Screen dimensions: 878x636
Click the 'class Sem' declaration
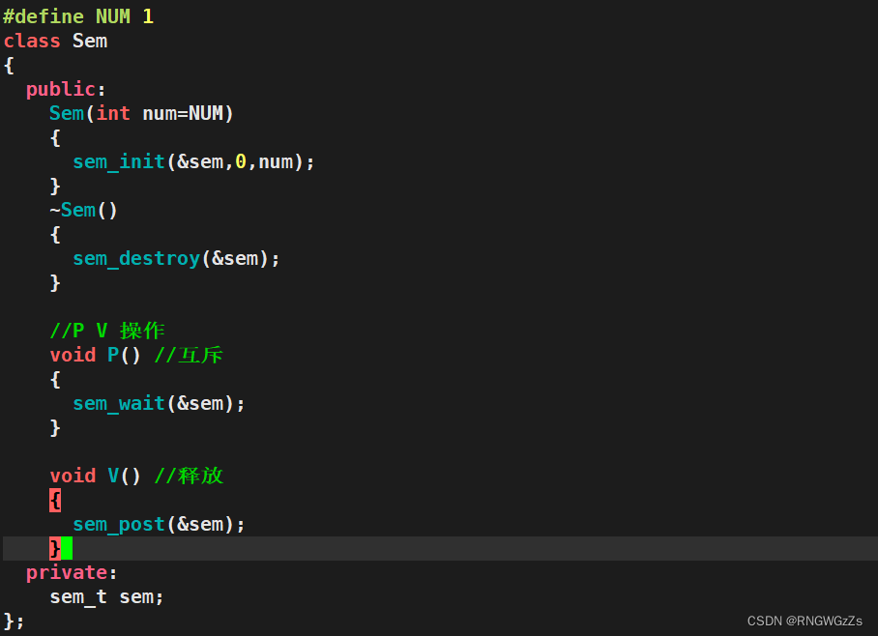point(55,41)
